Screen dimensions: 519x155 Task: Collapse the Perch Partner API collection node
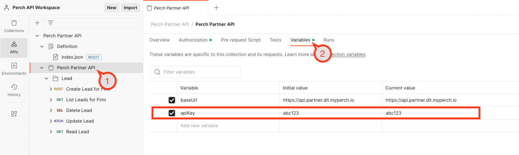pyautogui.click(x=42, y=68)
